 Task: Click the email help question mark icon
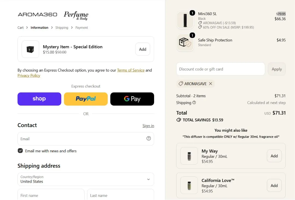coord(149,139)
